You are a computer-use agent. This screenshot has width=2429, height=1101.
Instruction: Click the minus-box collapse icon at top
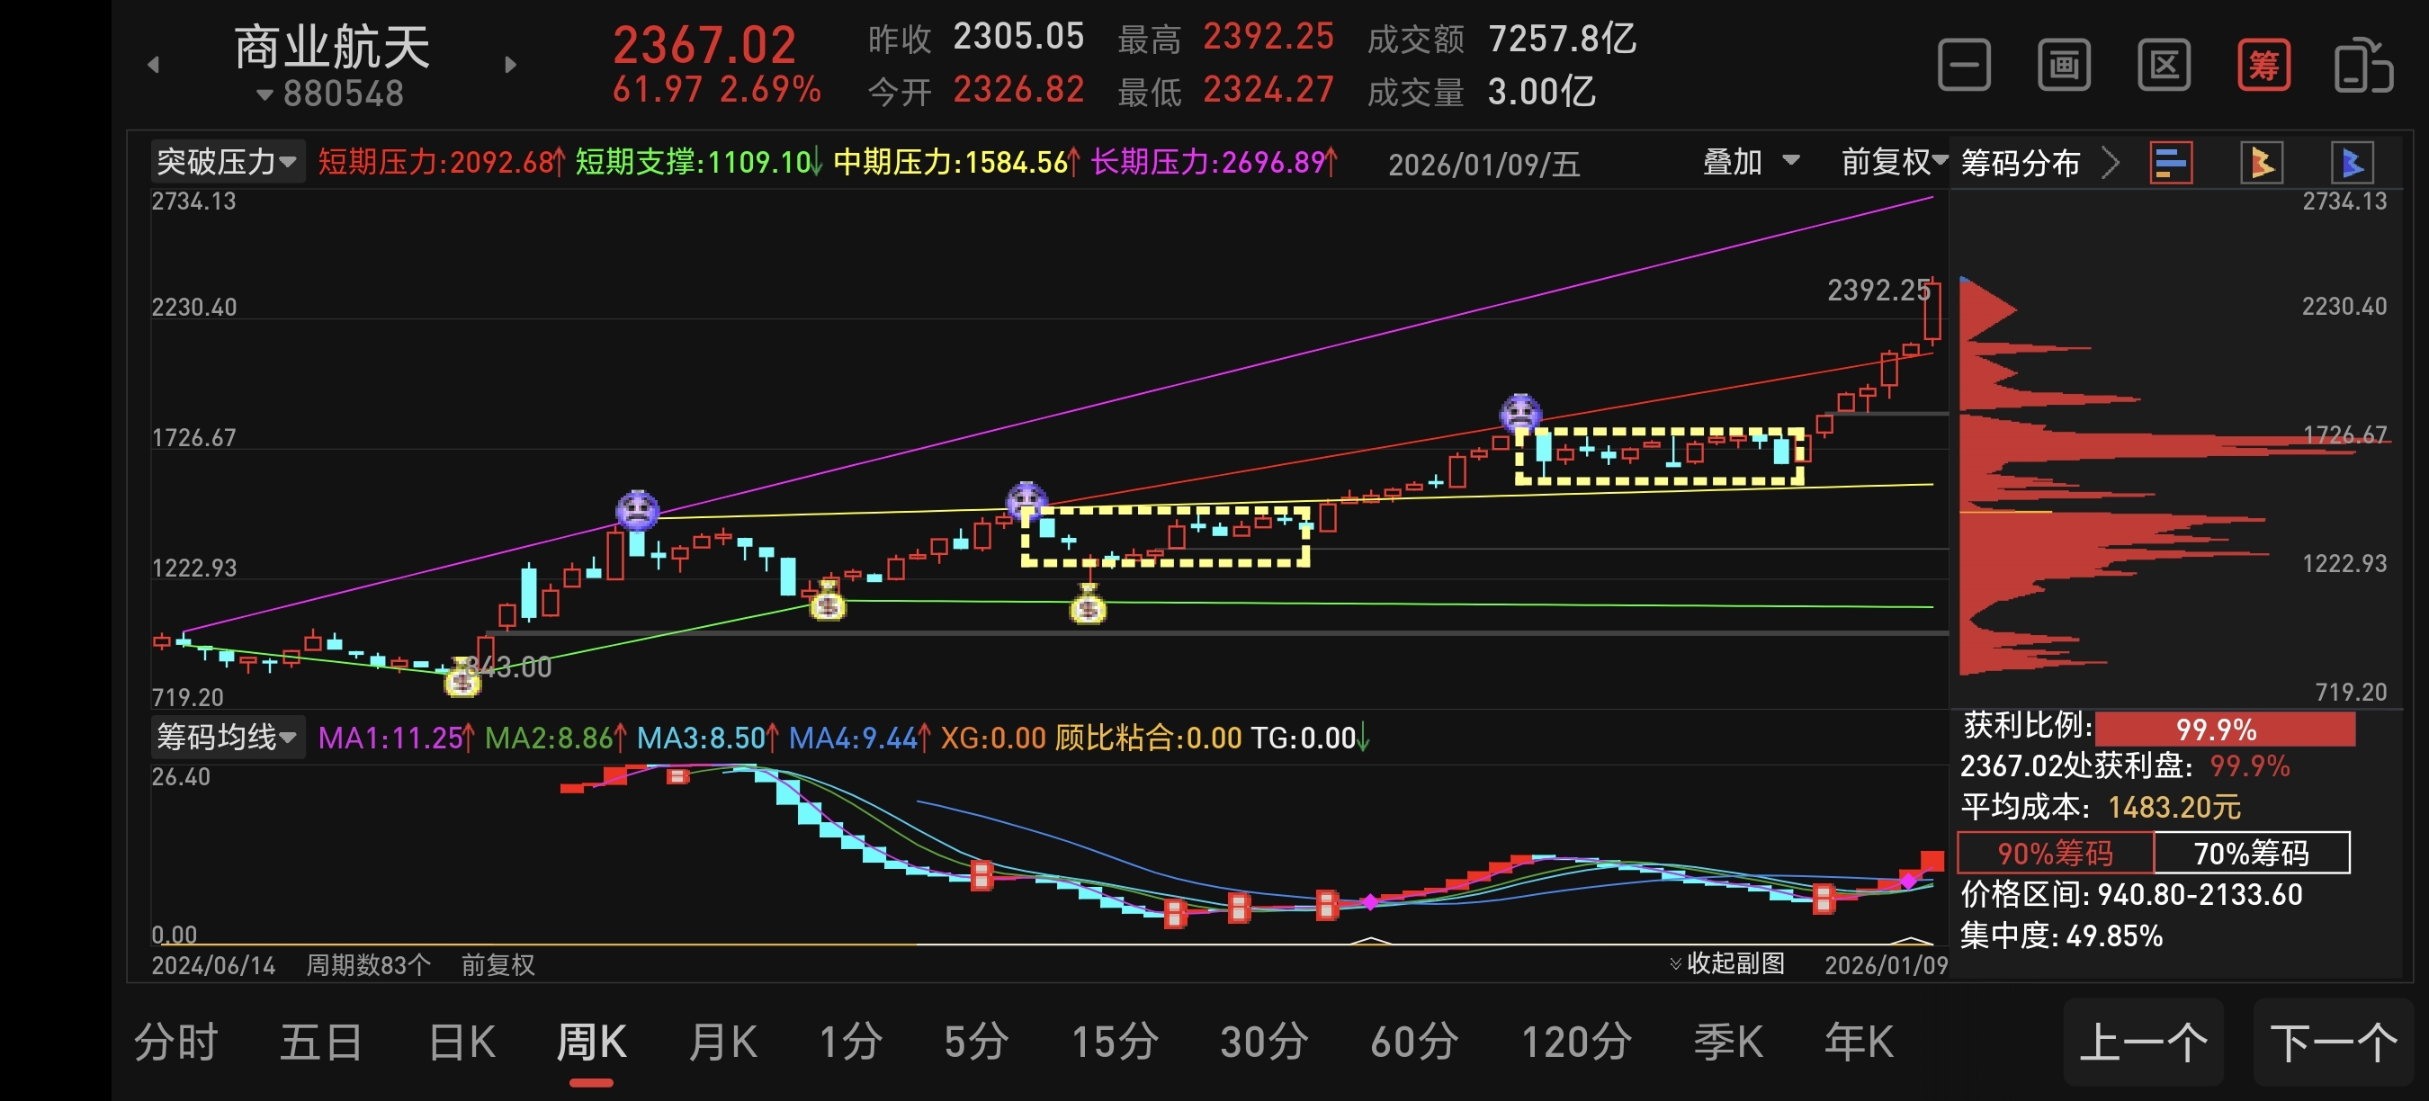click(x=1964, y=65)
